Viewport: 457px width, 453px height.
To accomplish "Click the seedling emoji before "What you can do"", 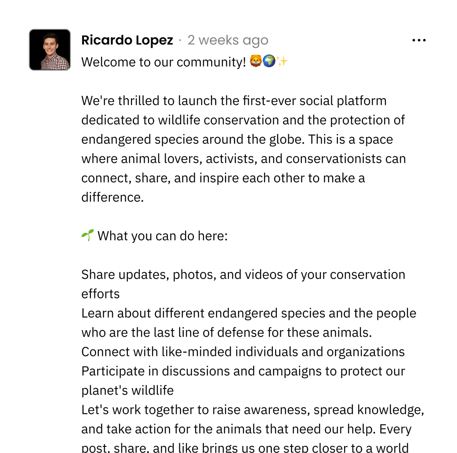I will (x=87, y=236).
